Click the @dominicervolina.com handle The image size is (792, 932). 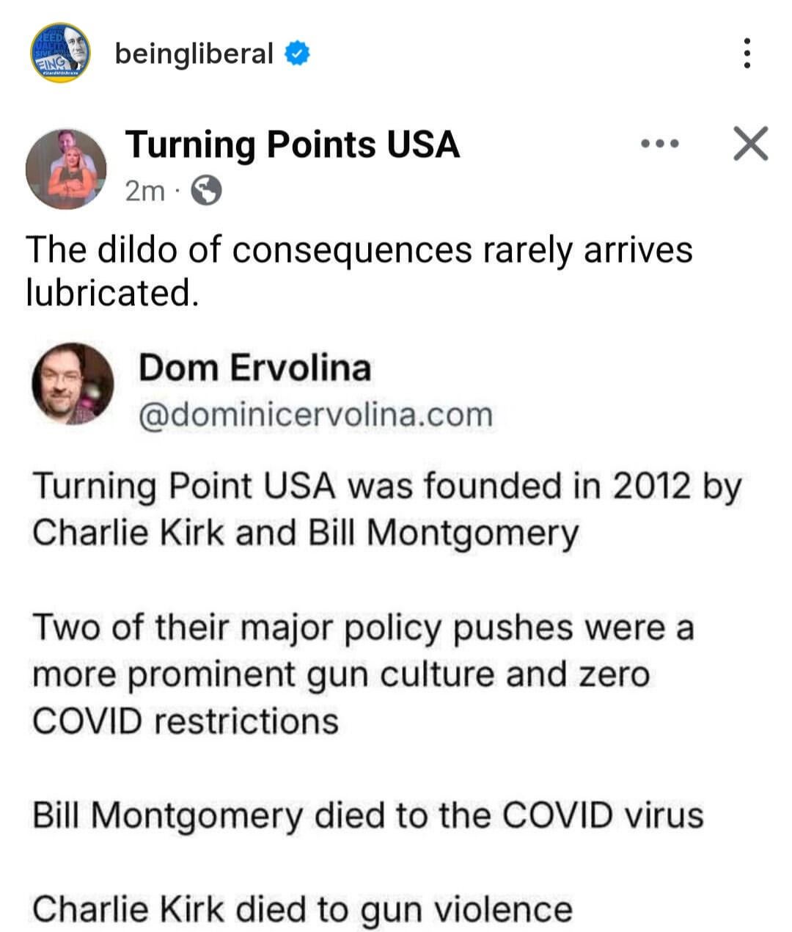pos(315,415)
